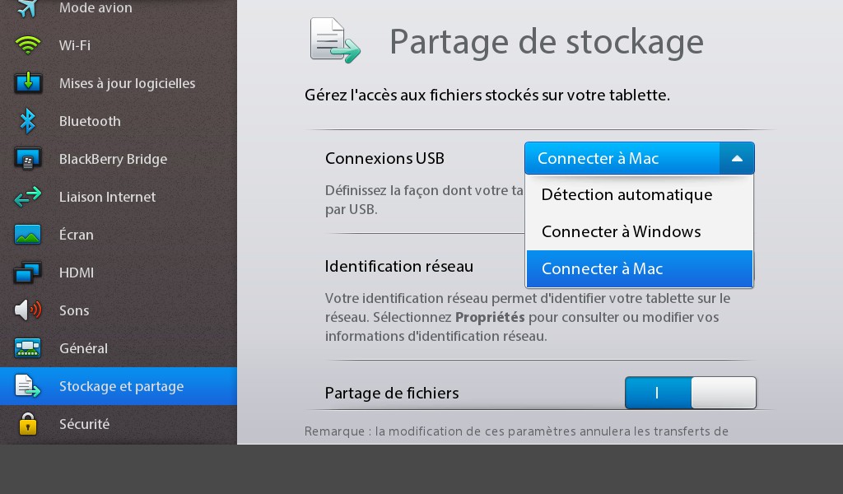Viewport: 843px width, 494px height.
Task: Select the Mises à jour logicielles download icon
Action: tap(28, 83)
